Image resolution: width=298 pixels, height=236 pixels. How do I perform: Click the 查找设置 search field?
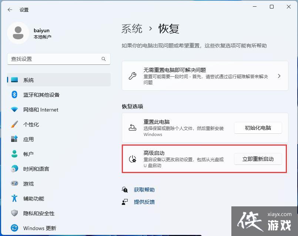(x=58, y=59)
